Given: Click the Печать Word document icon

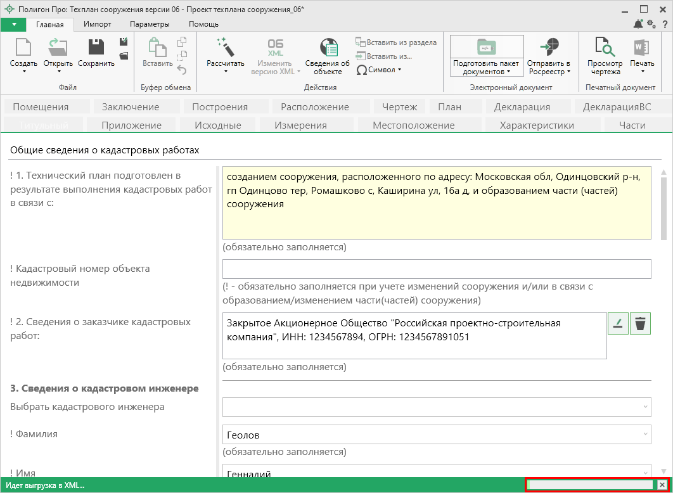Looking at the screenshot, I should coord(642,48).
